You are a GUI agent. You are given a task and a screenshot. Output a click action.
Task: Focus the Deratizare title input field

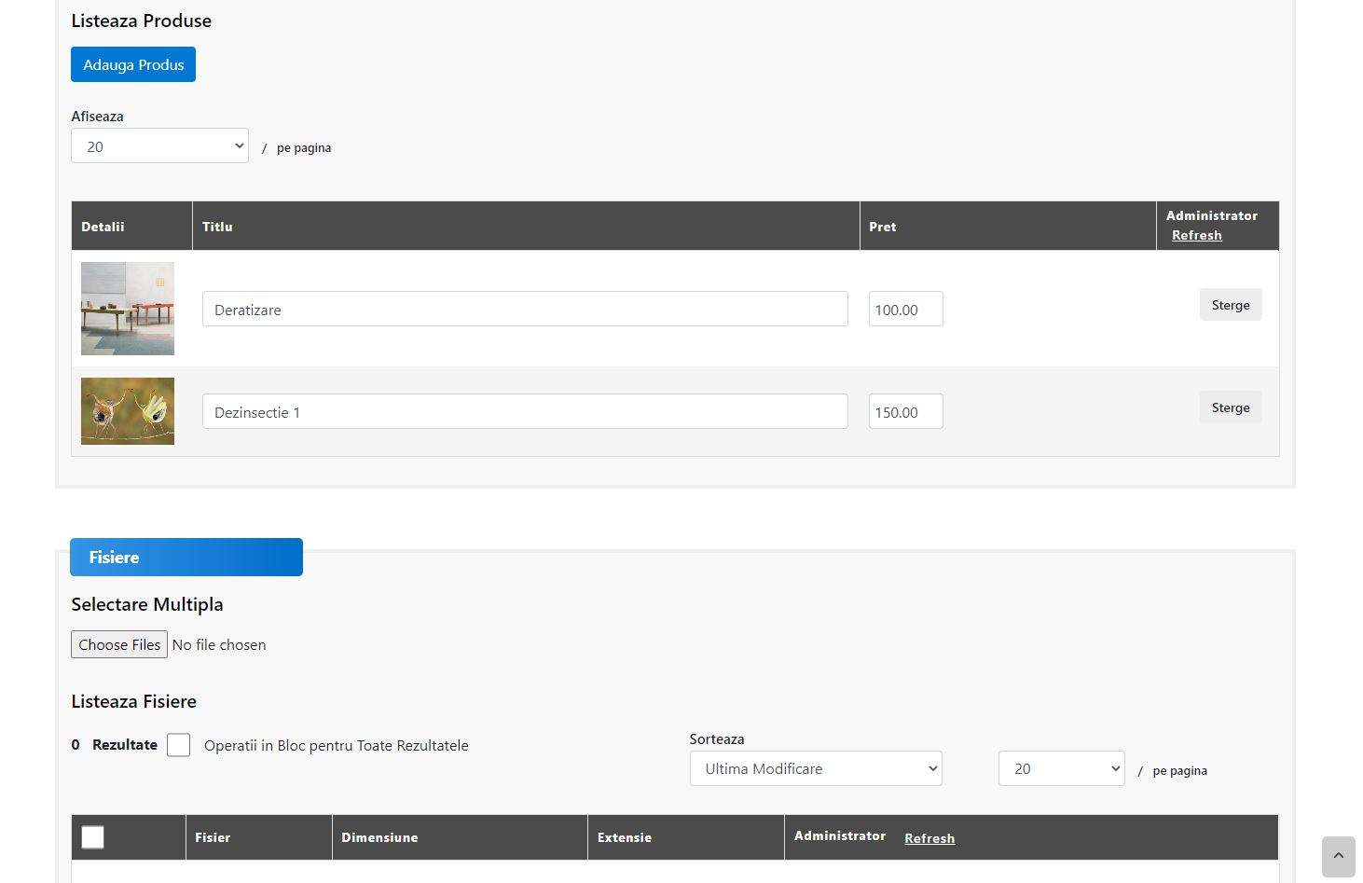click(x=525, y=309)
